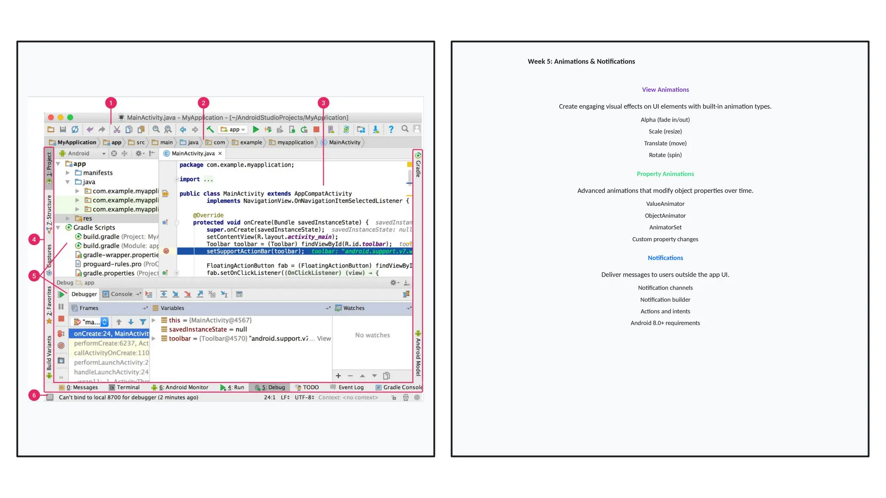This screenshot has height=498, width=886.
Task: Click the Sync Project with Gradle icon
Action: click(346, 129)
